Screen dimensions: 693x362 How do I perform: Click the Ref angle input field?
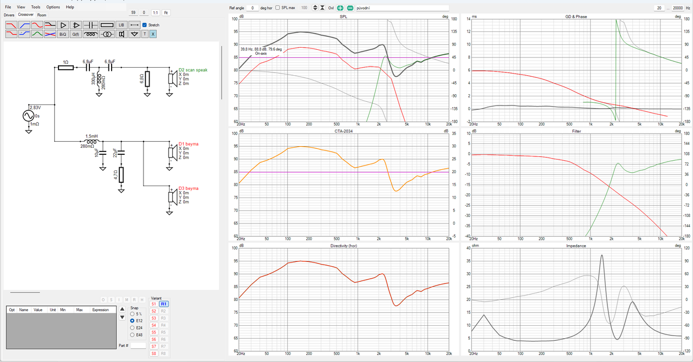click(252, 8)
